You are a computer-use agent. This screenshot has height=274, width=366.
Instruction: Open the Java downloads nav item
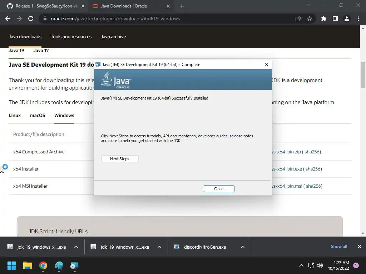click(x=25, y=37)
